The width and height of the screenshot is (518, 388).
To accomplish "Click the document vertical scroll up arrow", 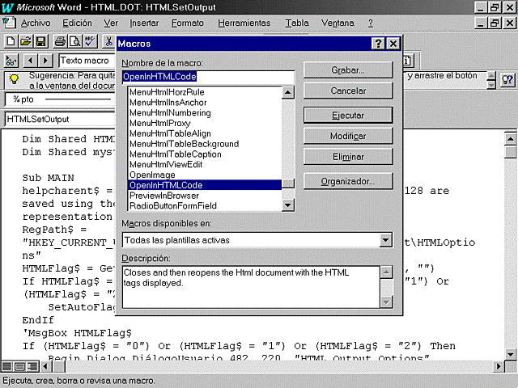I will pos(511,139).
